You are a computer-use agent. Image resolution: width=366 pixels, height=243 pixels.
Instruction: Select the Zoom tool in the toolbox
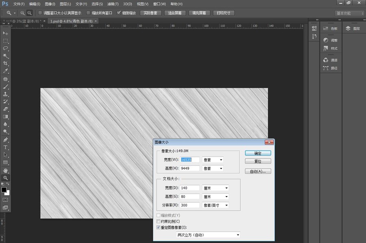pos(5,178)
